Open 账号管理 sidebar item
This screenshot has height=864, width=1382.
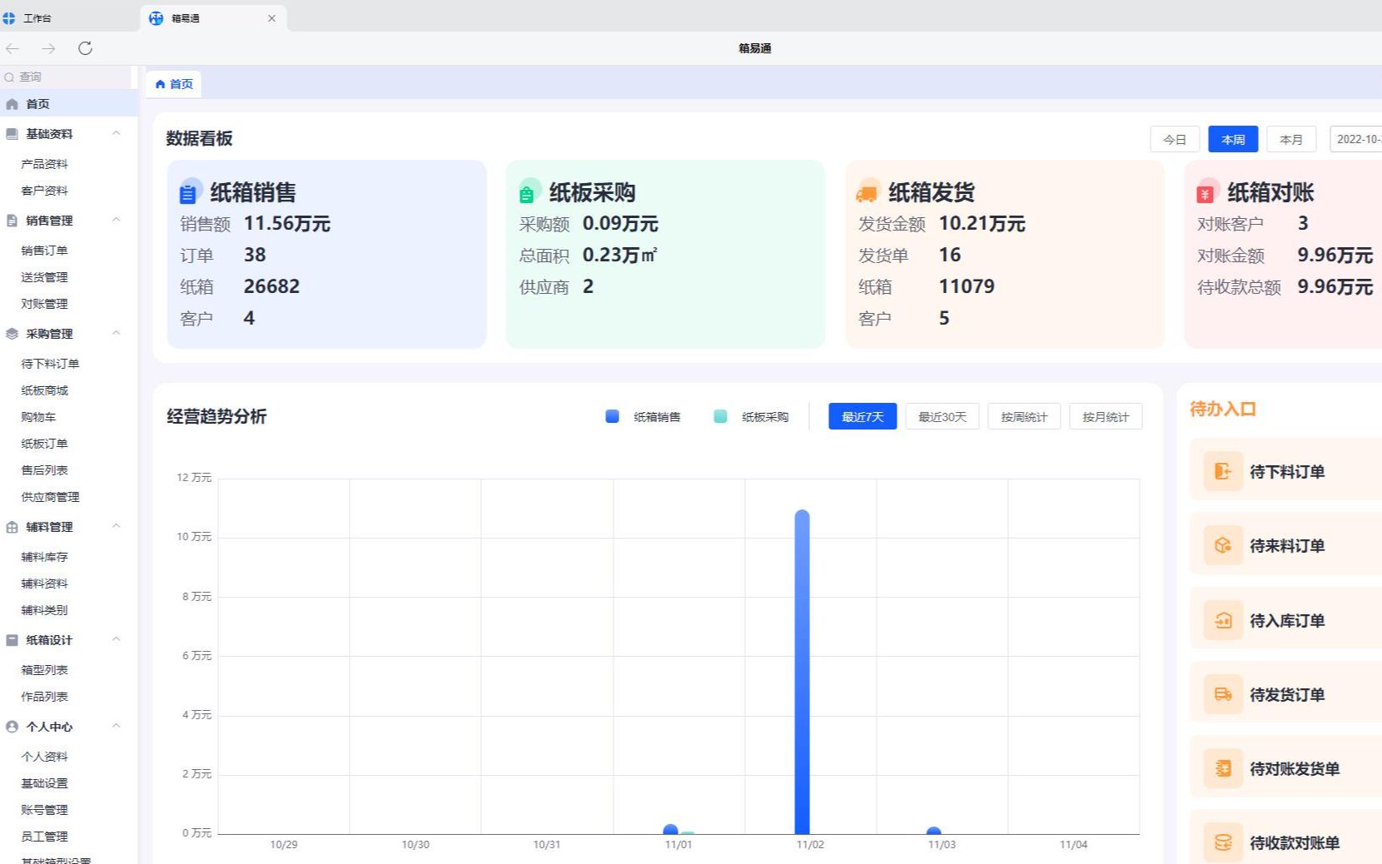pos(44,810)
